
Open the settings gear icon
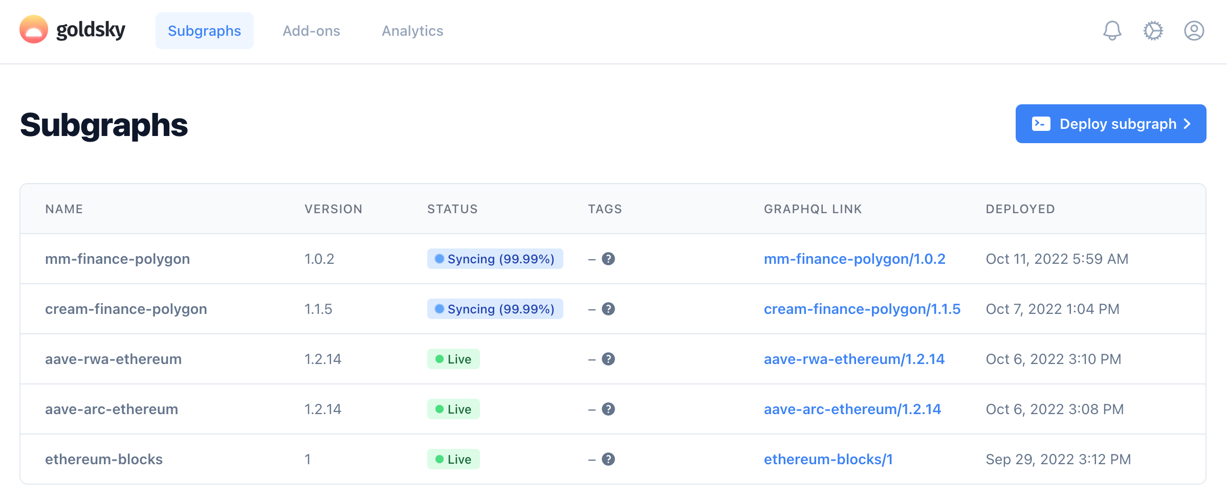click(x=1153, y=31)
